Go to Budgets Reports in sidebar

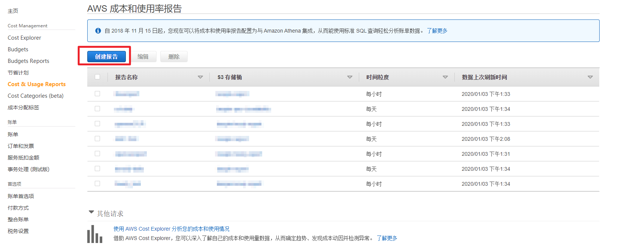[28, 61]
